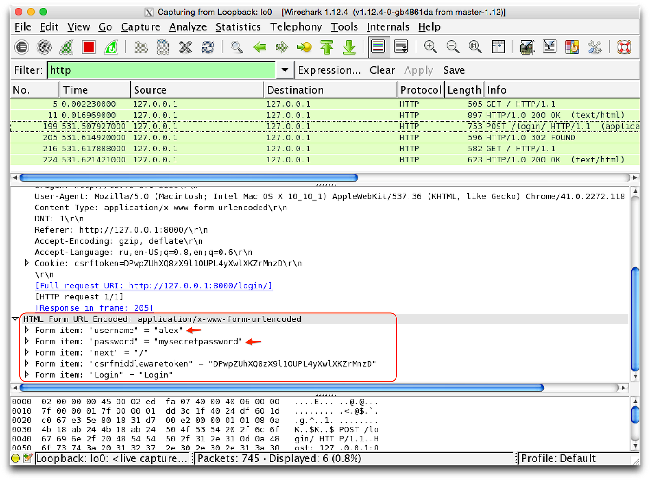Clear the http display filter
Image resolution: width=650 pixels, height=480 pixels.
click(382, 70)
